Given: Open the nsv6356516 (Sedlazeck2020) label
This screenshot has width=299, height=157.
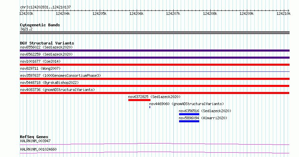Looking at the screenshot, I should (205, 111).
